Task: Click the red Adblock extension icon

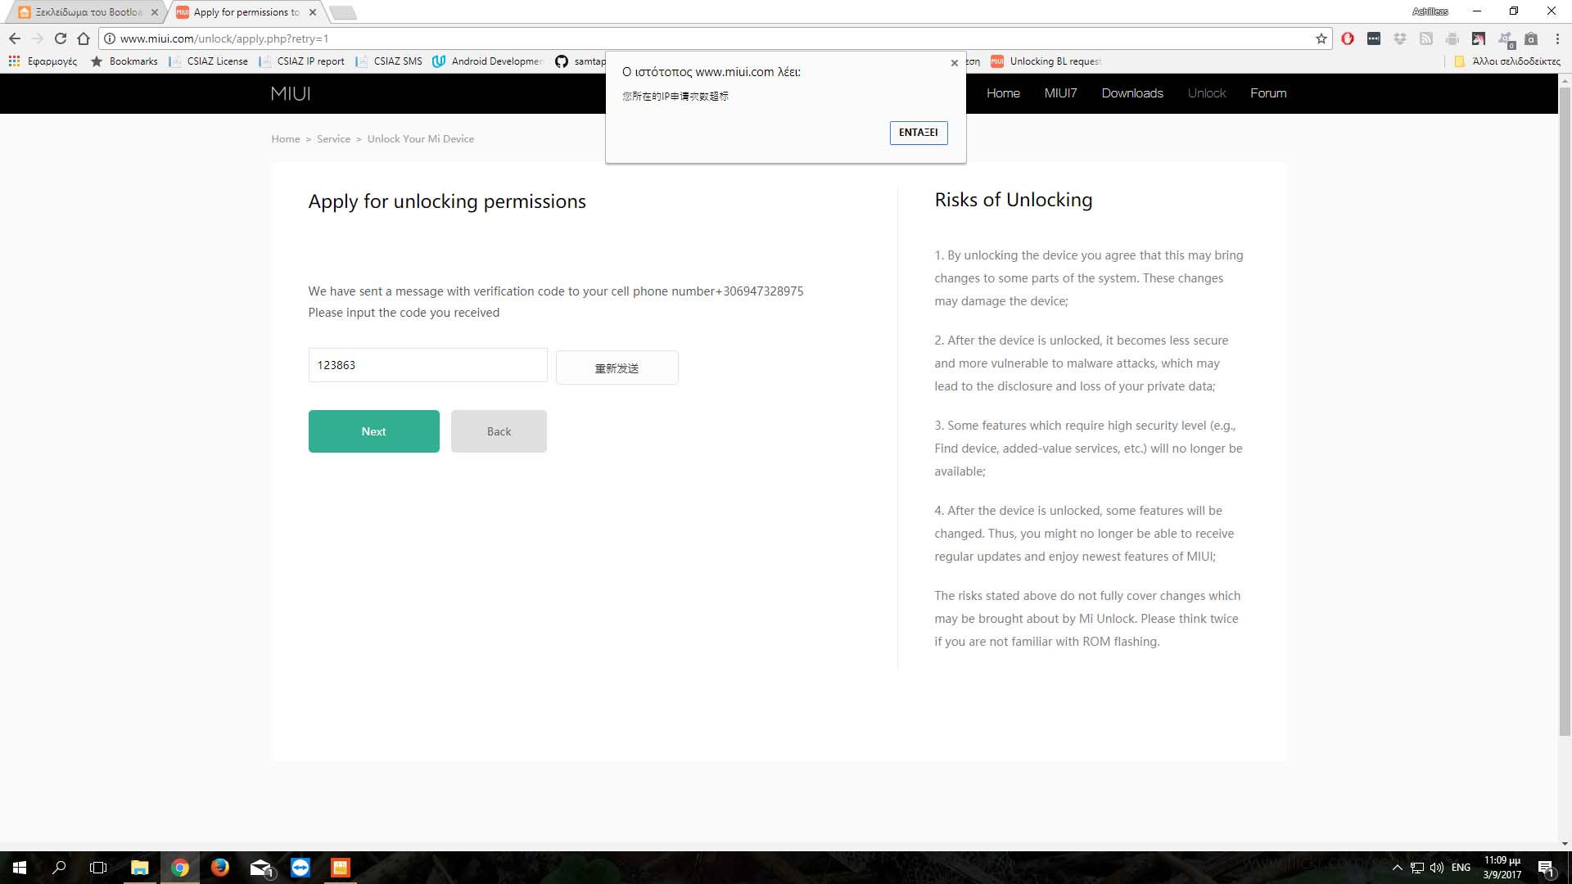Action: (x=1348, y=38)
